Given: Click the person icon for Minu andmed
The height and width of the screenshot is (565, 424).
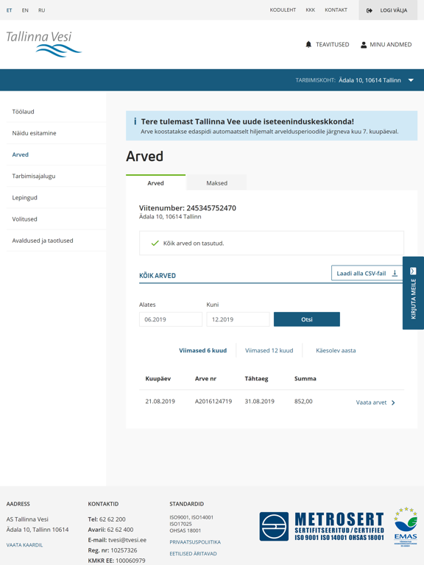Looking at the screenshot, I should point(364,45).
